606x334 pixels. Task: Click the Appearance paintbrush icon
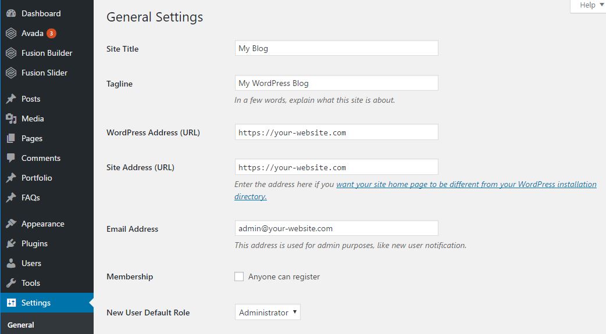[x=11, y=224]
